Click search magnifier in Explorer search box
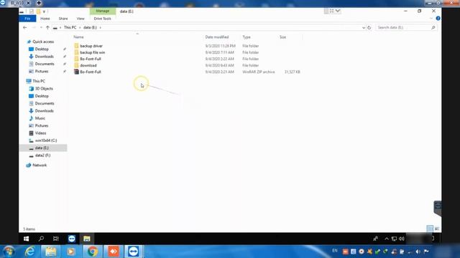The height and width of the screenshot is (258, 460). 433,27
